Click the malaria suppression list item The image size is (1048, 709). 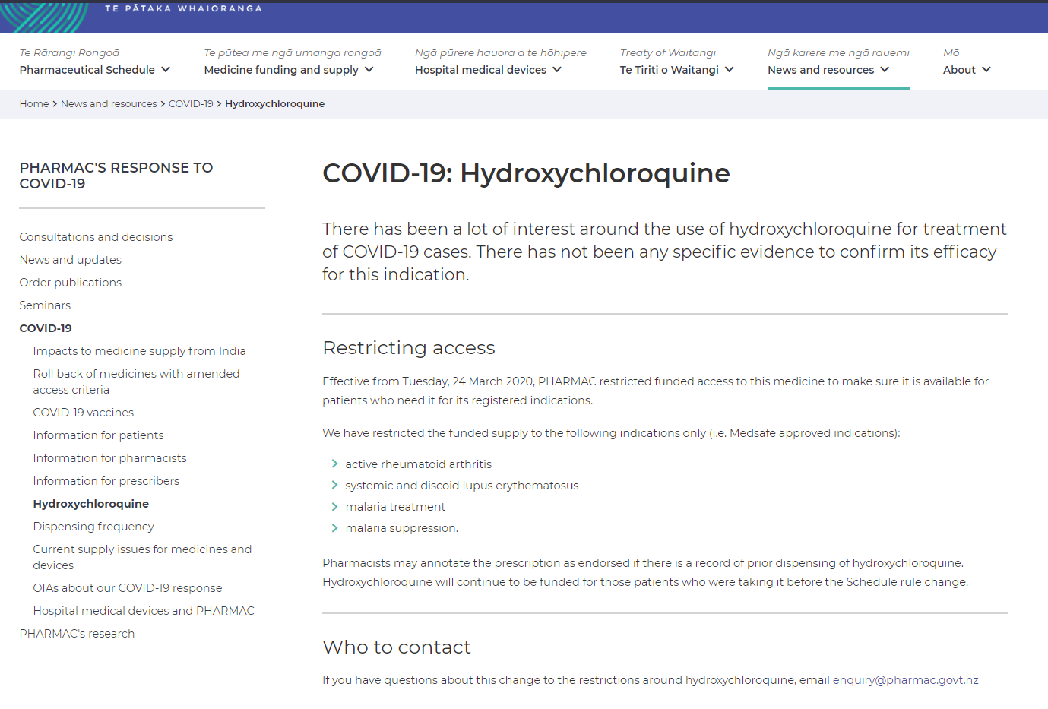click(x=402, y=528)
